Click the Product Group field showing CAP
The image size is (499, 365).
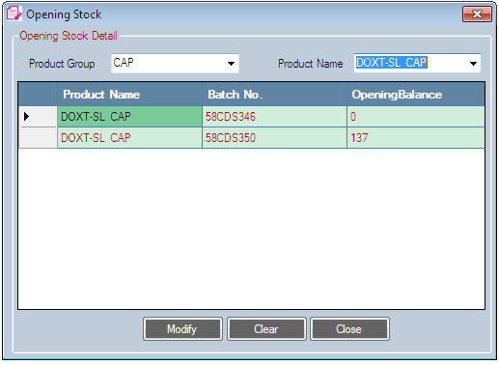click(x=175, y=64)
